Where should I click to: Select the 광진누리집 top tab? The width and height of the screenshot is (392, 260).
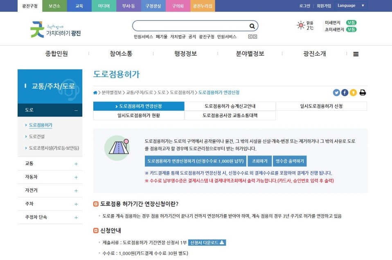tap(203, 6)
